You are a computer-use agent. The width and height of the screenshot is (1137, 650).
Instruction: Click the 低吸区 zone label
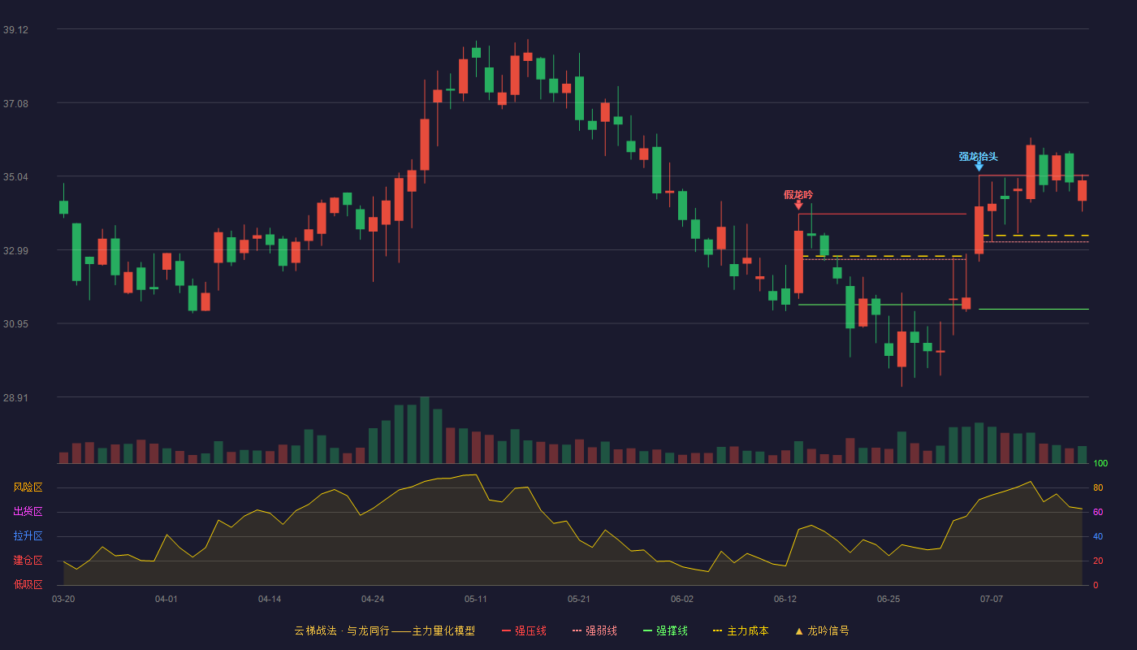tap(28, 584)
